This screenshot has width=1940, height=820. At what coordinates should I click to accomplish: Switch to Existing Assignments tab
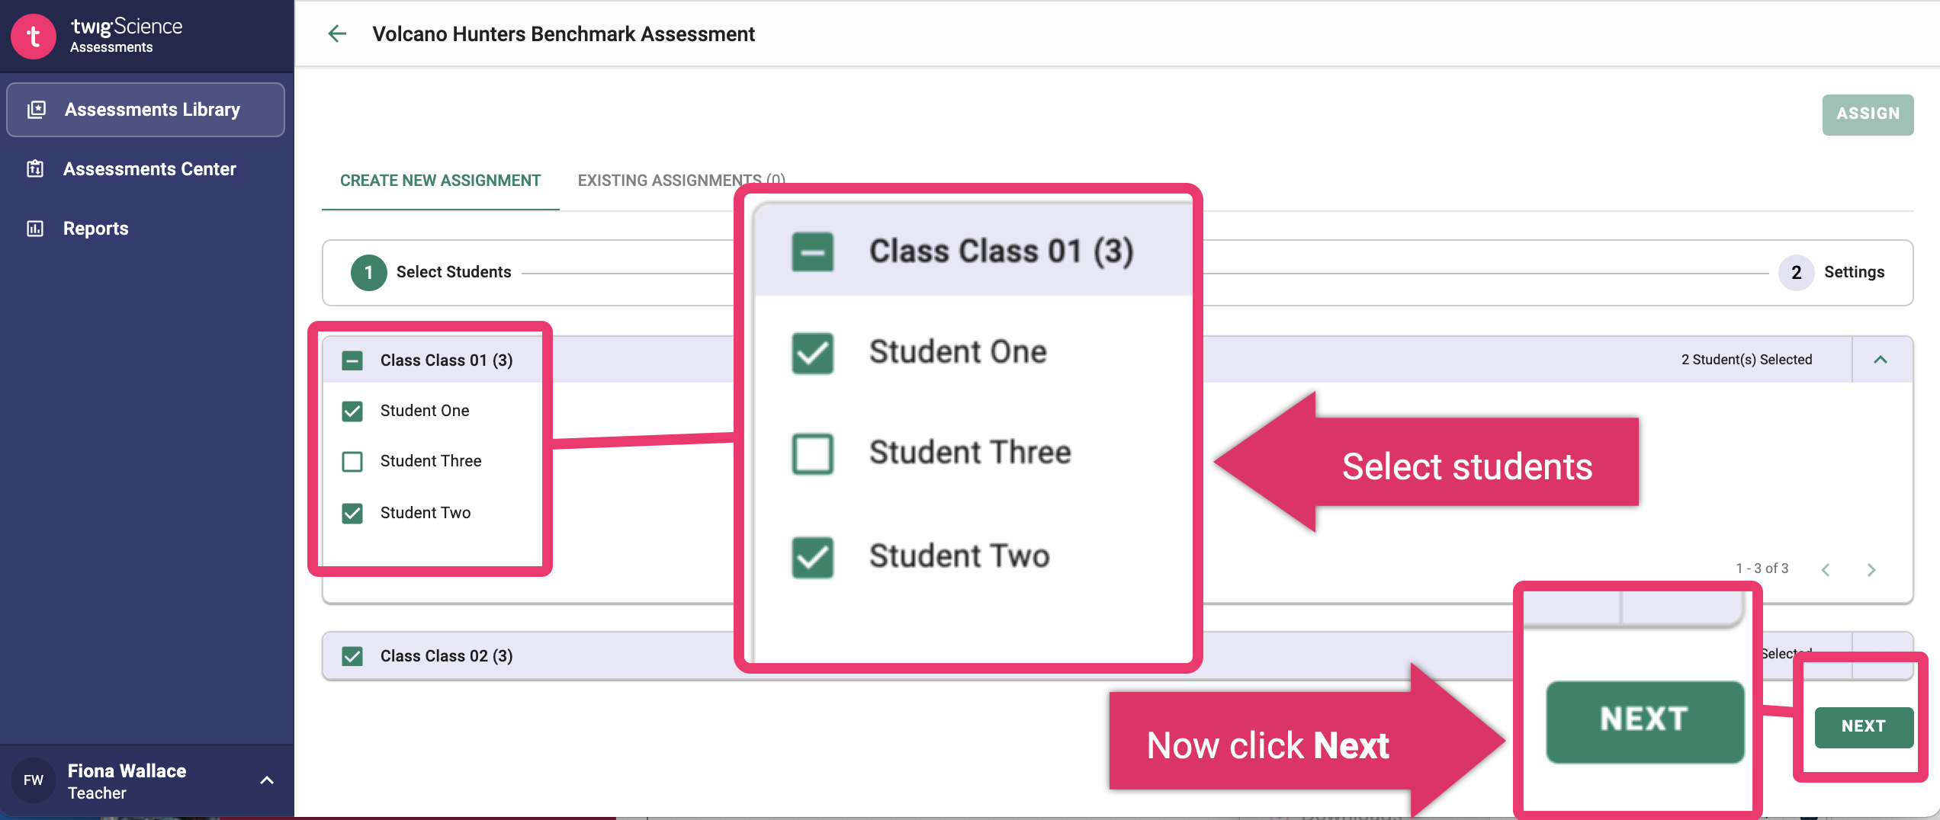point(681,181)
